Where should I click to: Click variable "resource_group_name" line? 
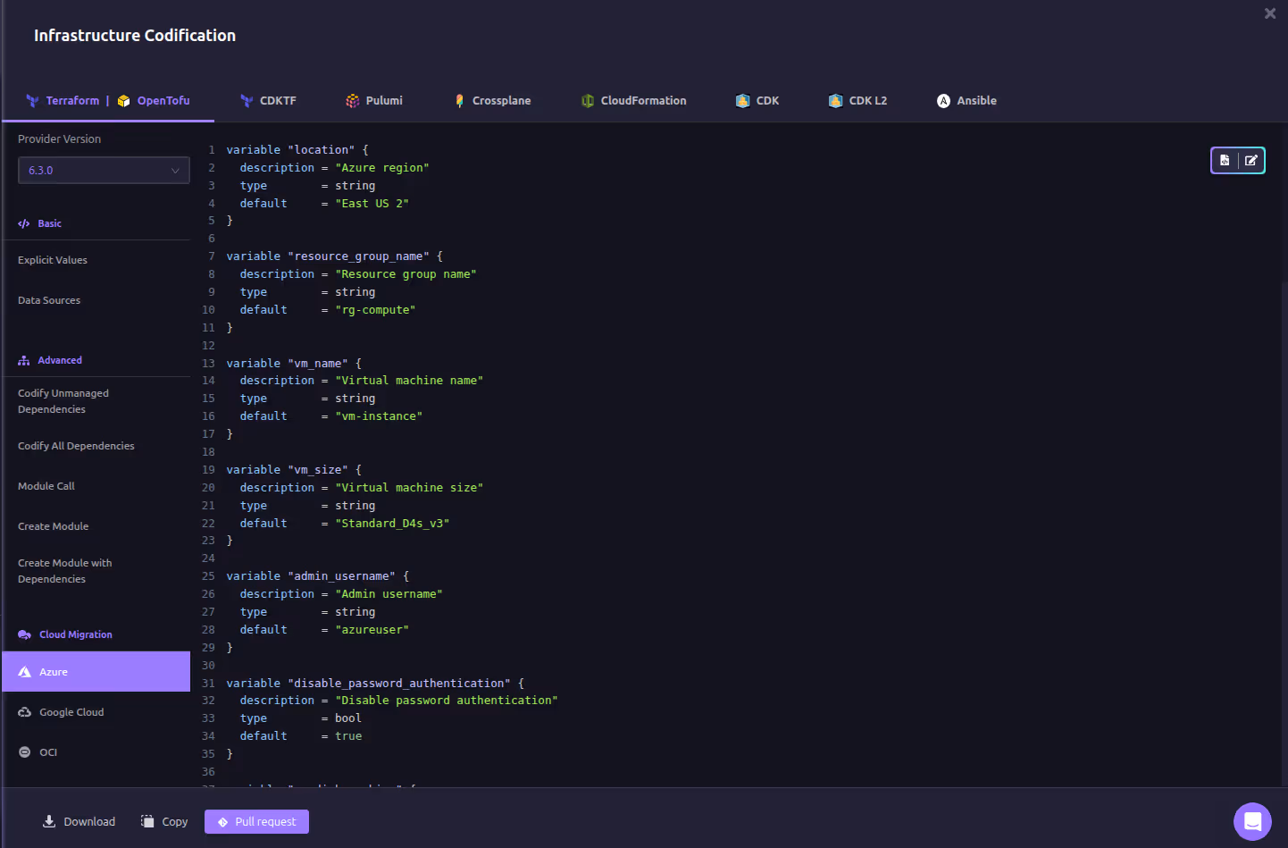pos(334,256)
